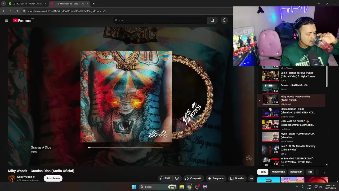
Task: Open Chrome icon in taskbar
Action: (189, 187)
